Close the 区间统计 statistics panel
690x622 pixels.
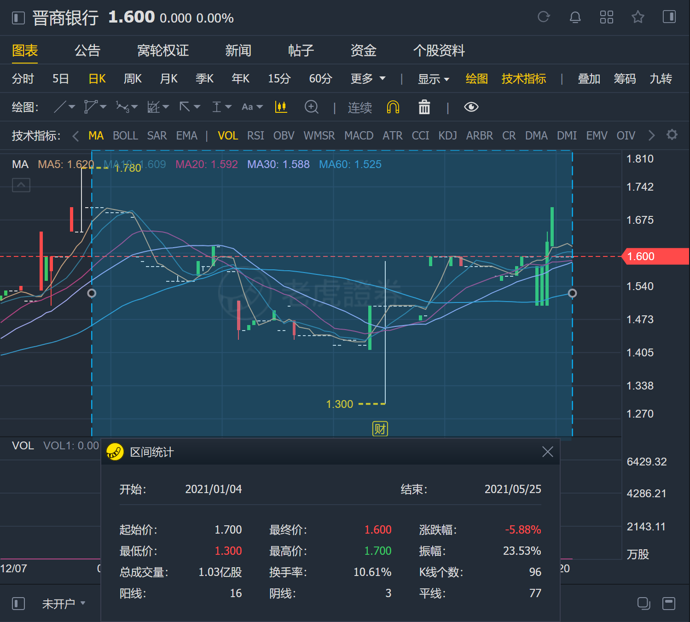547,452
